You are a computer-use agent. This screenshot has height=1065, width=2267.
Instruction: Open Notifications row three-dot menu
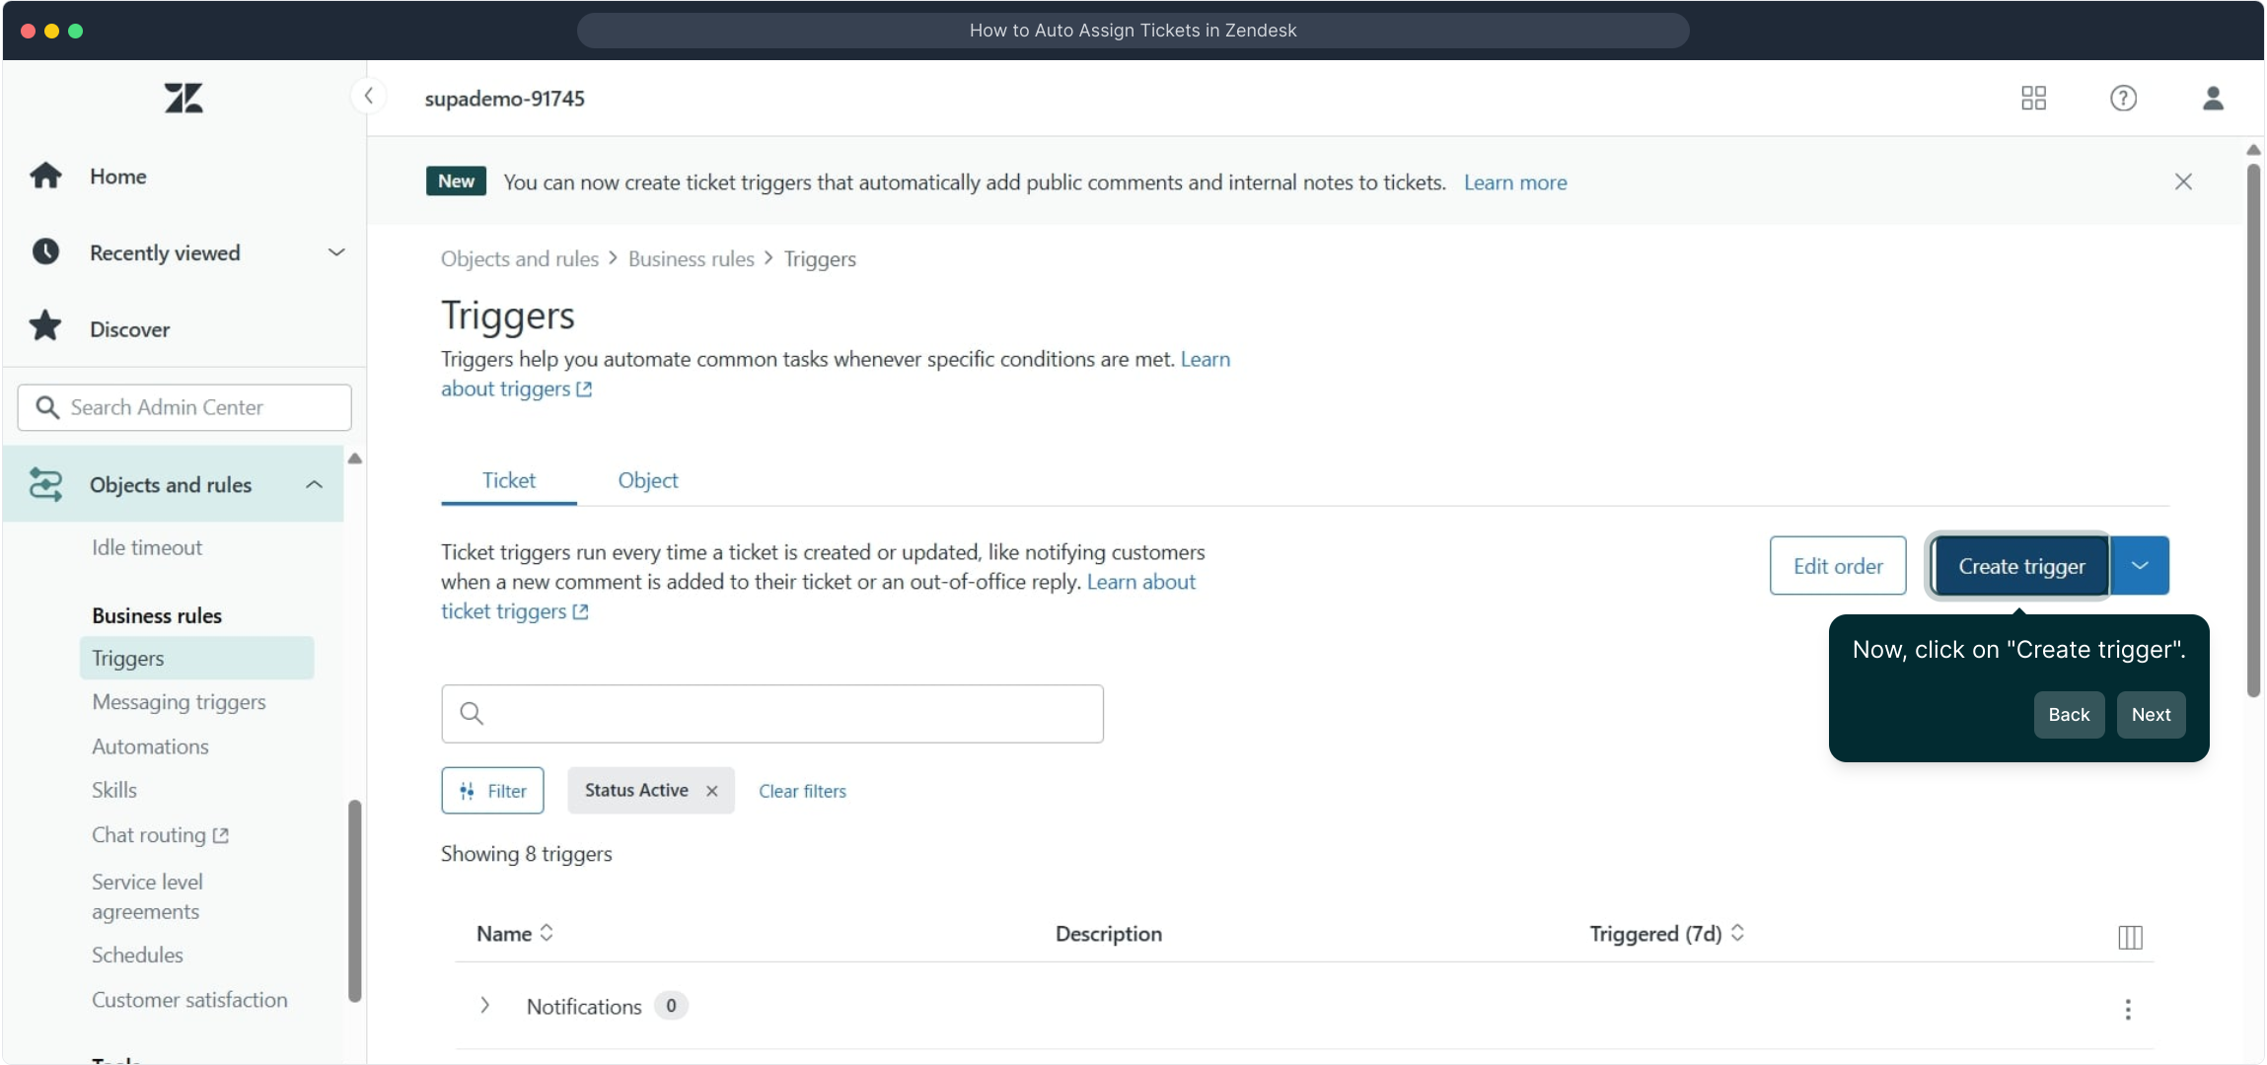(x=2127, y=1009)
